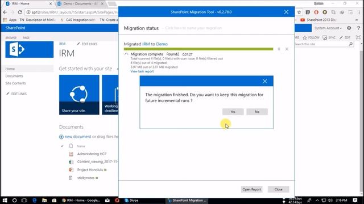Open the stickynotes file

86,177
